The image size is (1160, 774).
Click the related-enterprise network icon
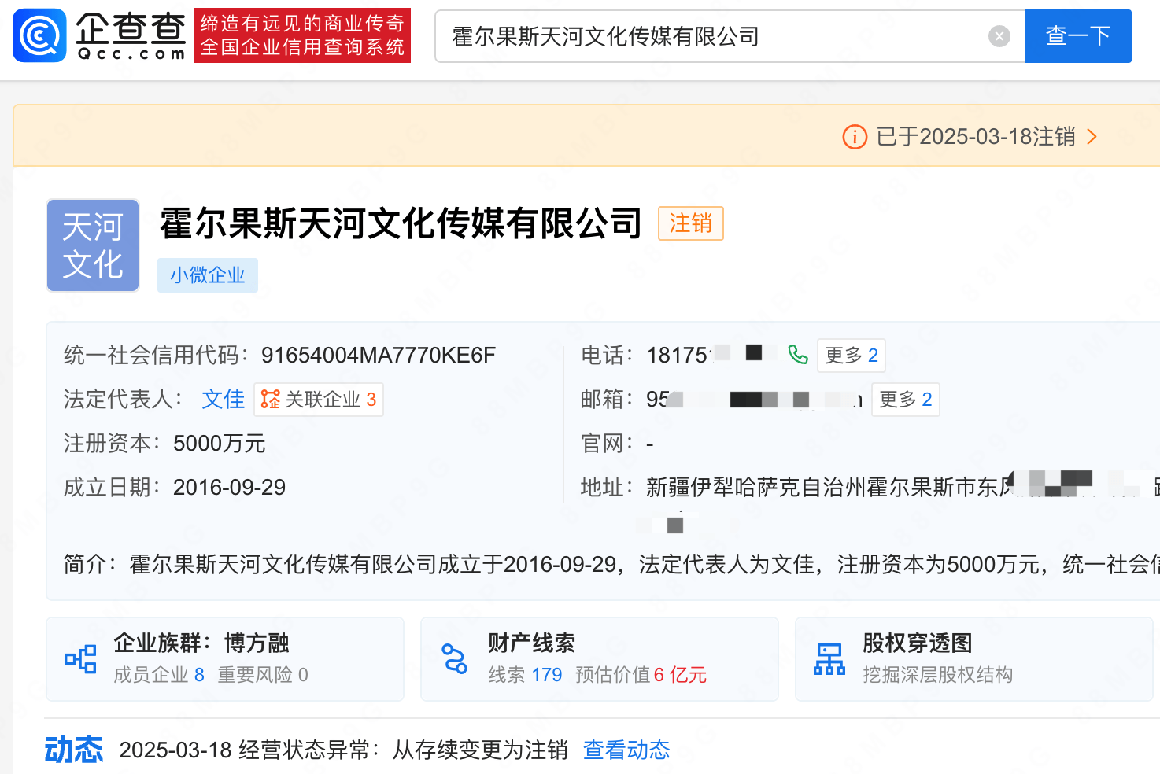[271, 400]
